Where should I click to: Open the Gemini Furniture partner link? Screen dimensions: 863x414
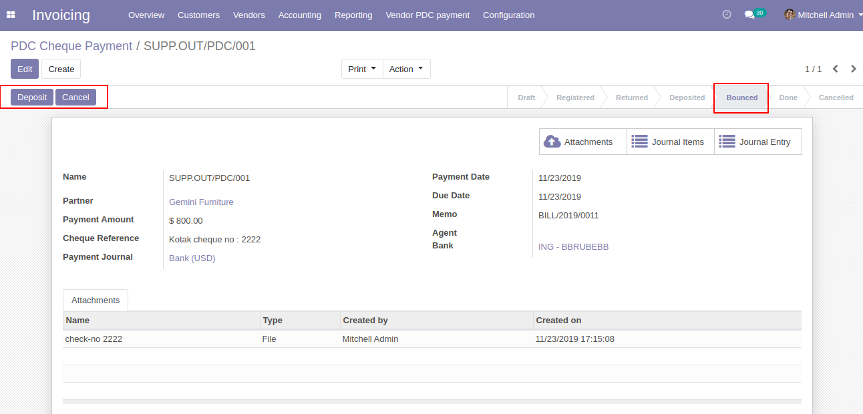click(201, 202)
